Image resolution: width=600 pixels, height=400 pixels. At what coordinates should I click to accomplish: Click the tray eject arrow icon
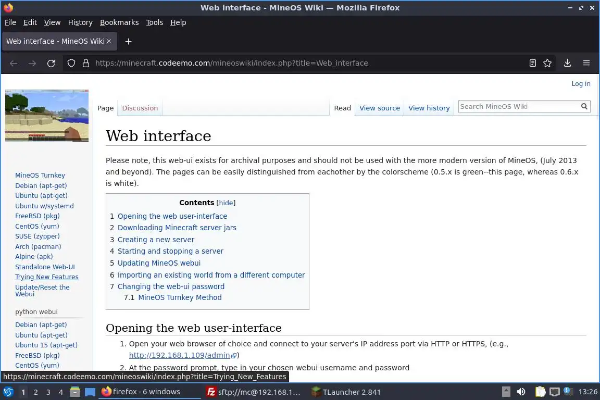coord(506,392)
